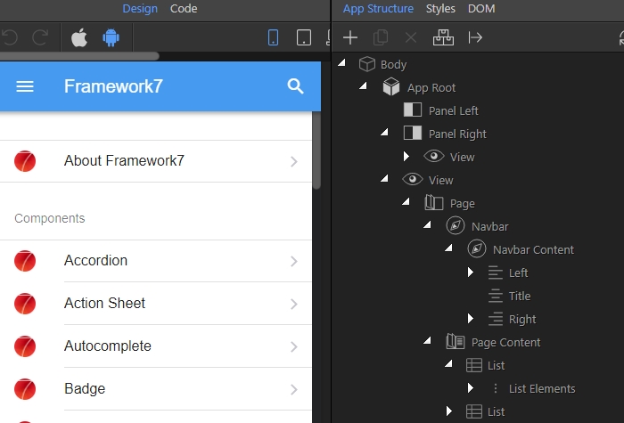Open the hamburger menu in Framework7 navbar

[25, 86]
